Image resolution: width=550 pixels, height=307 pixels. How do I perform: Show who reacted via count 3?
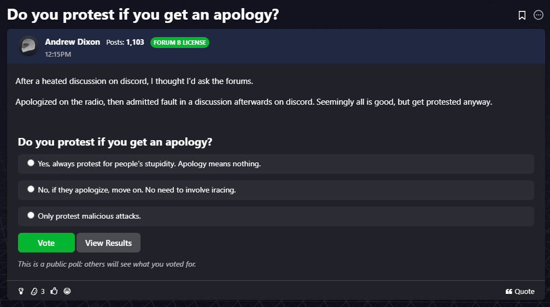[x=43, y=292]
